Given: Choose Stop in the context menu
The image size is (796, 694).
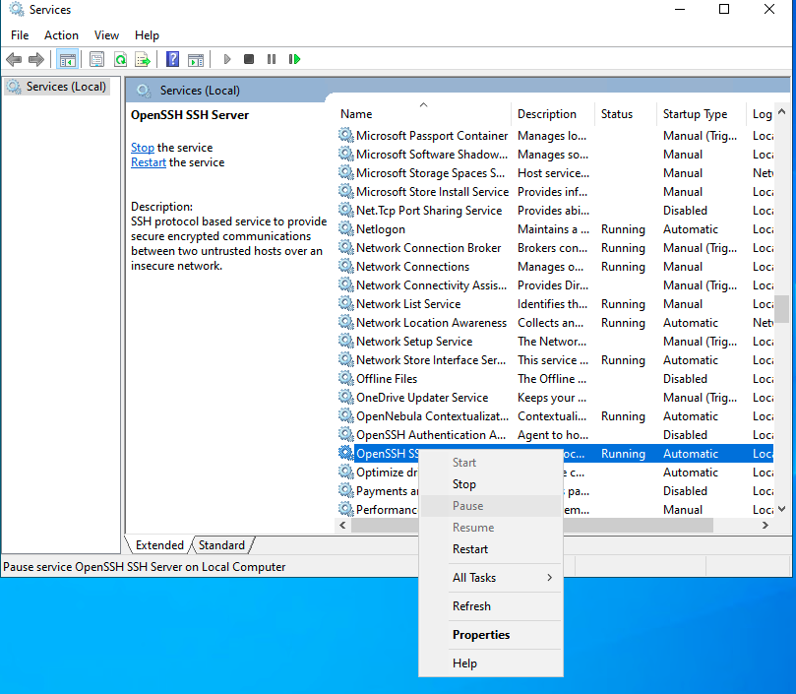Looking at the screenshot, I should pyautogui.click(x=491, y=484).
